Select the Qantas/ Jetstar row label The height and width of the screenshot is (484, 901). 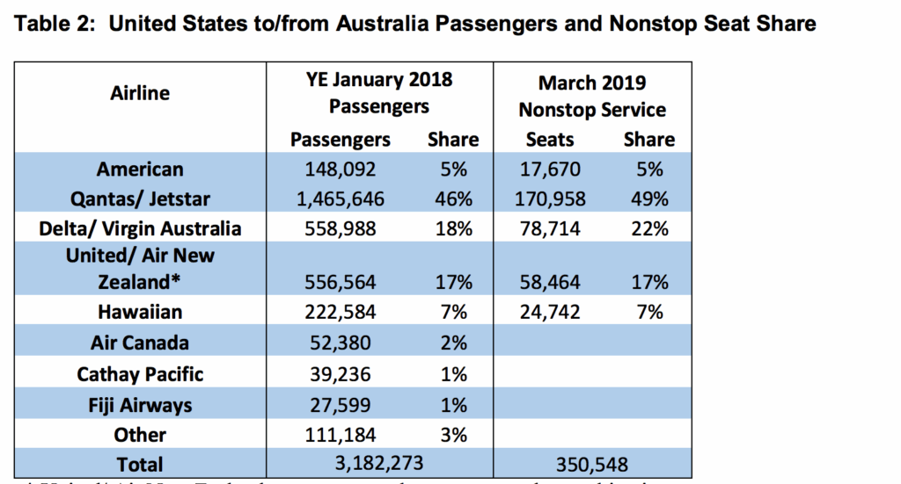pos(140,199)
